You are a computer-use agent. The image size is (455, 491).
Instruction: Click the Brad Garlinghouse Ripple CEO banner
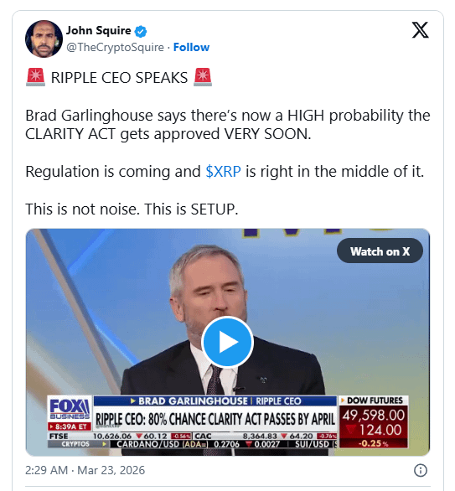point(215,401)
